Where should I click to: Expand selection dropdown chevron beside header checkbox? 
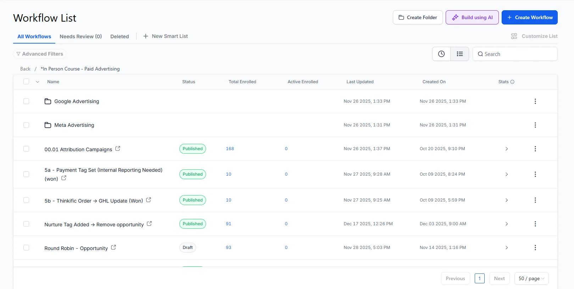[x=38, y=82]
